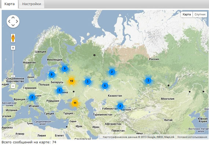This screenshot has height=145, width=209.
Task: Click the blue cluster 2 near Киргизия
Action: click(x=120, y=106)
